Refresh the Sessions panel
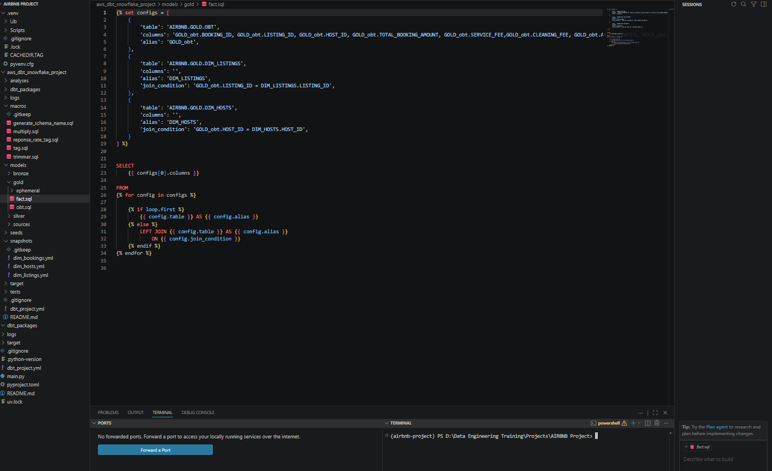This screenshot has width=772, height=471. (x=733, y=4)
